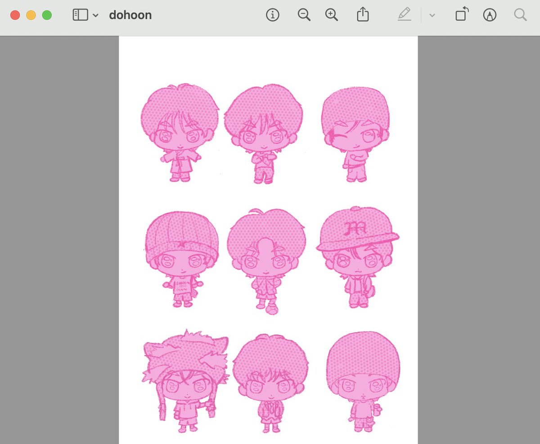540x444 pixels.
Task: Close the Preview window
Action: point(15,15)
